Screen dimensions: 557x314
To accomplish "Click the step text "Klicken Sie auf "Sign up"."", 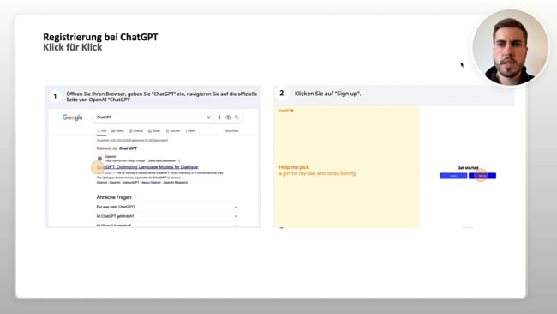I will (x=328, y=94).
